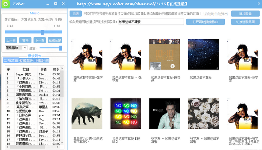Select playlist row 6 国粤语双声

point(32,94)
